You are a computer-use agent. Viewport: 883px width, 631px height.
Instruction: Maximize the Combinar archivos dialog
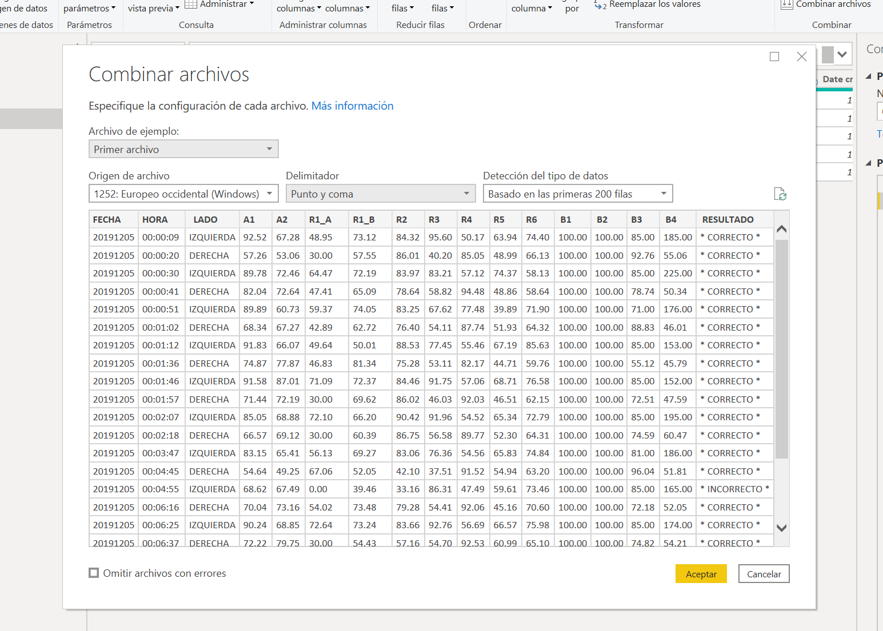(x=774, y=57)
